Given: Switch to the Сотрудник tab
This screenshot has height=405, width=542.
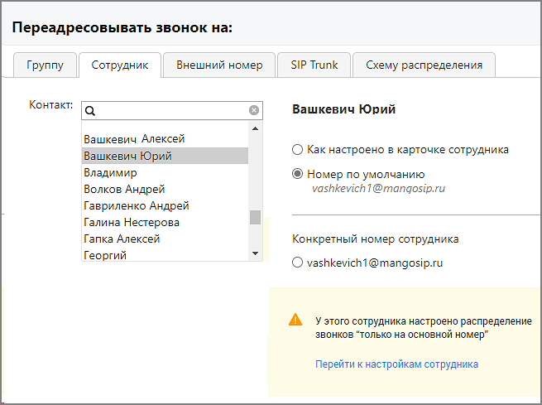Looking at the screenshot, I should (x=120, y=65).
